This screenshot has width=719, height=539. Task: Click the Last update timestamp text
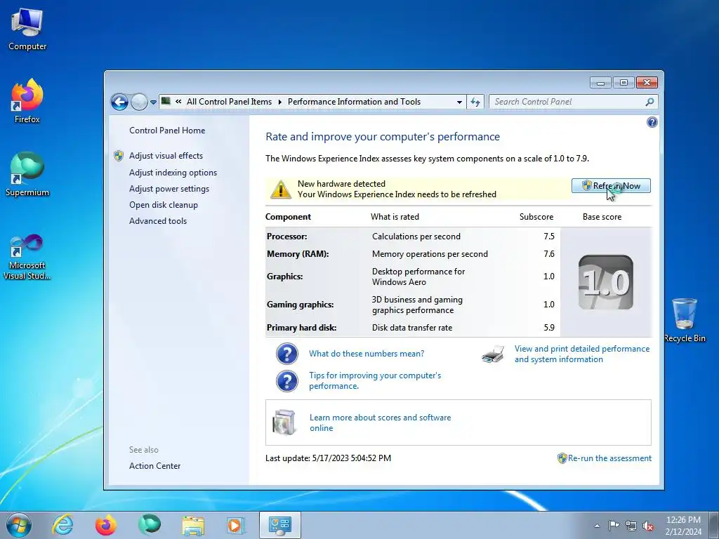pos(329,458)
